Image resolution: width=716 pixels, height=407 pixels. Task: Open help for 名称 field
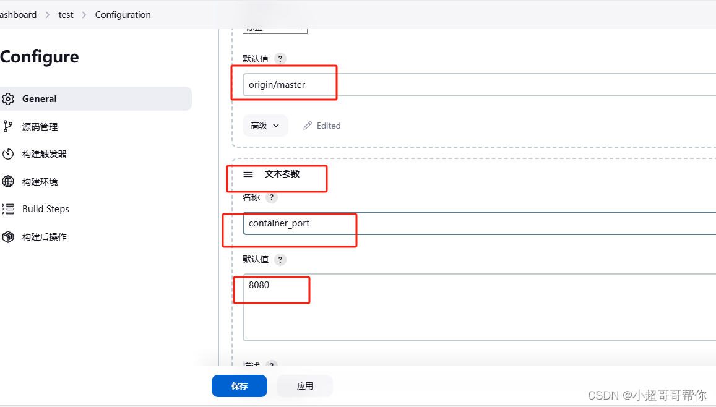272,197
